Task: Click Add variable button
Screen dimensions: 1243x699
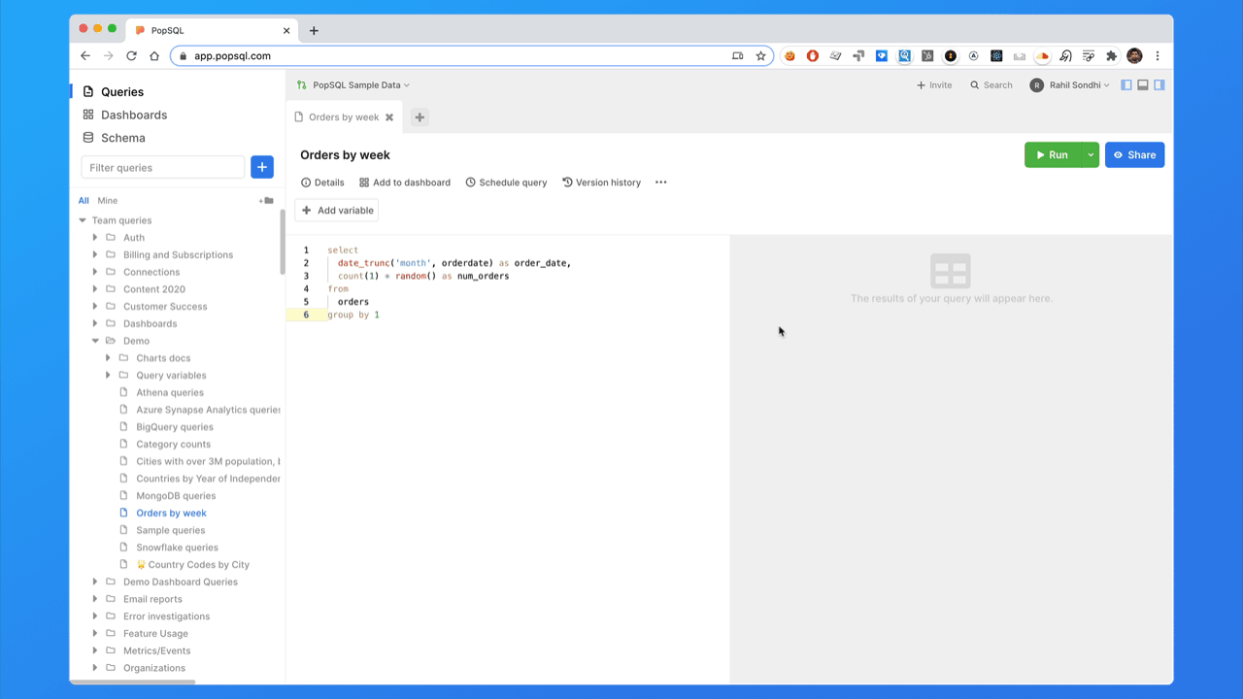Action: click(337, 211)
